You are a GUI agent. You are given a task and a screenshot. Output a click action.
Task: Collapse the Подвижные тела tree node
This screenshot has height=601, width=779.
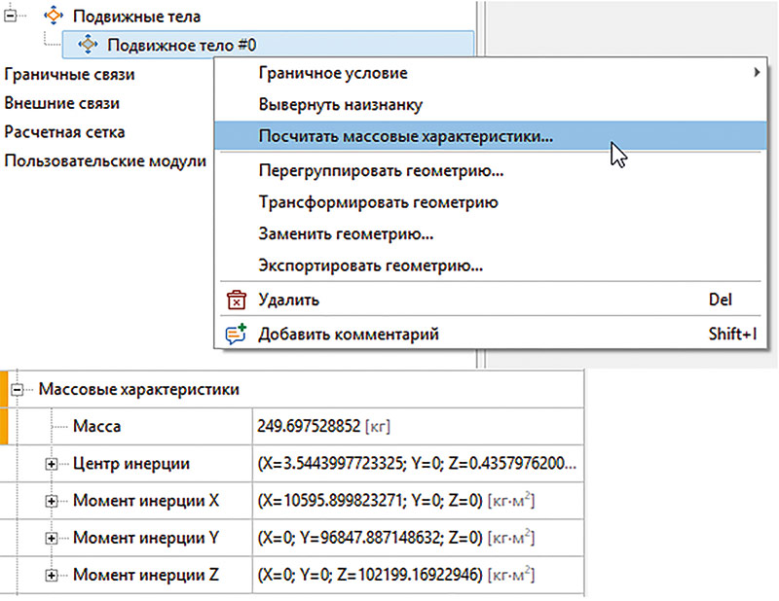pyautogui.click(x=12, y=17)
